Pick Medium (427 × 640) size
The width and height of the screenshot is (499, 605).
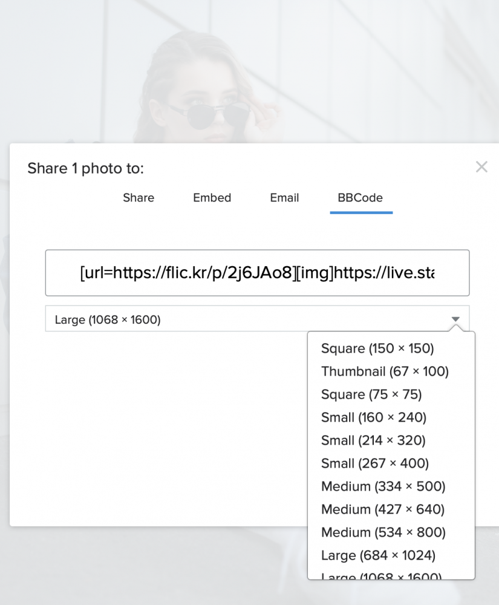(383, 509)
